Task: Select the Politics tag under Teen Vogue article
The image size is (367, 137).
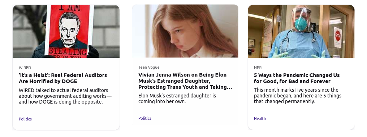Action: pyautogui.click(x=145, y=118)
